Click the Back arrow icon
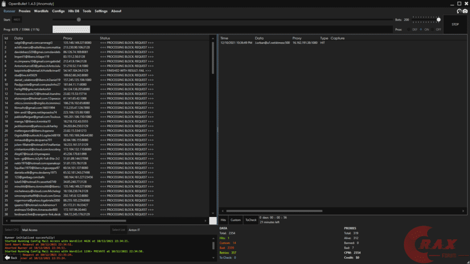470x264 pixels. (6, 258)
